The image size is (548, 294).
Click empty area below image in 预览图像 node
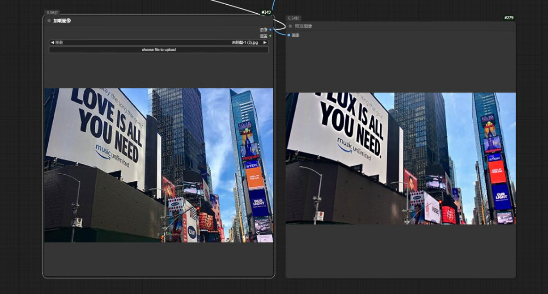coord(401,250)
